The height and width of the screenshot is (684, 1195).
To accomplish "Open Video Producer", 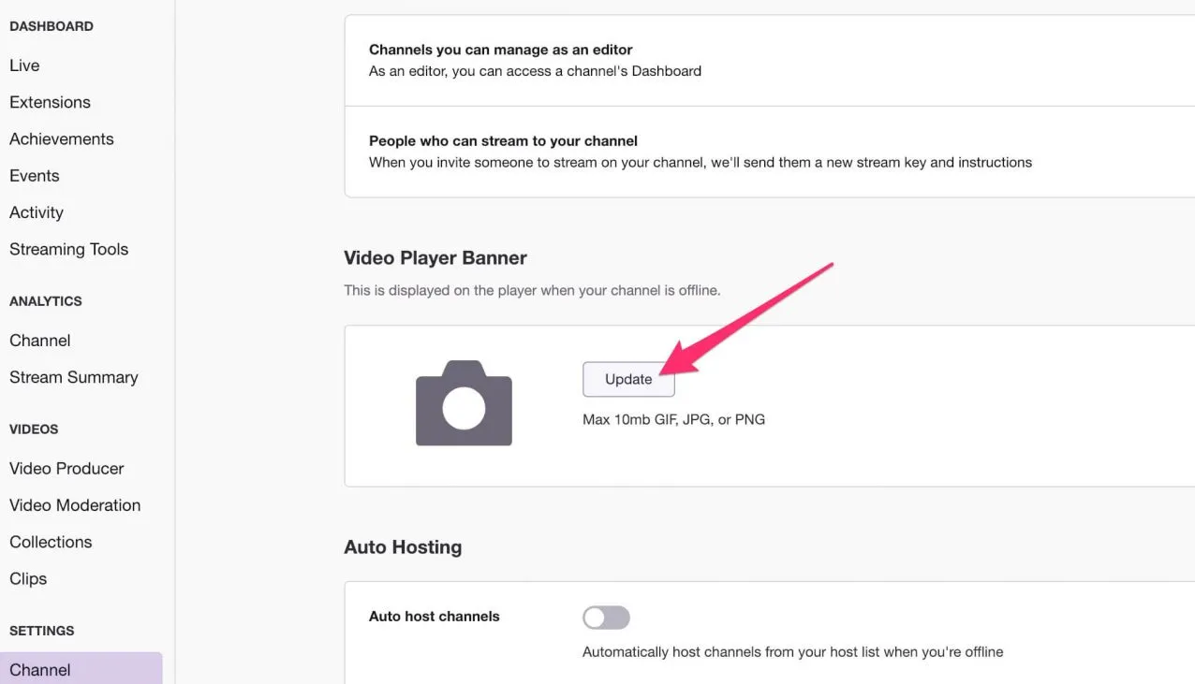I will tap(66, 469).
